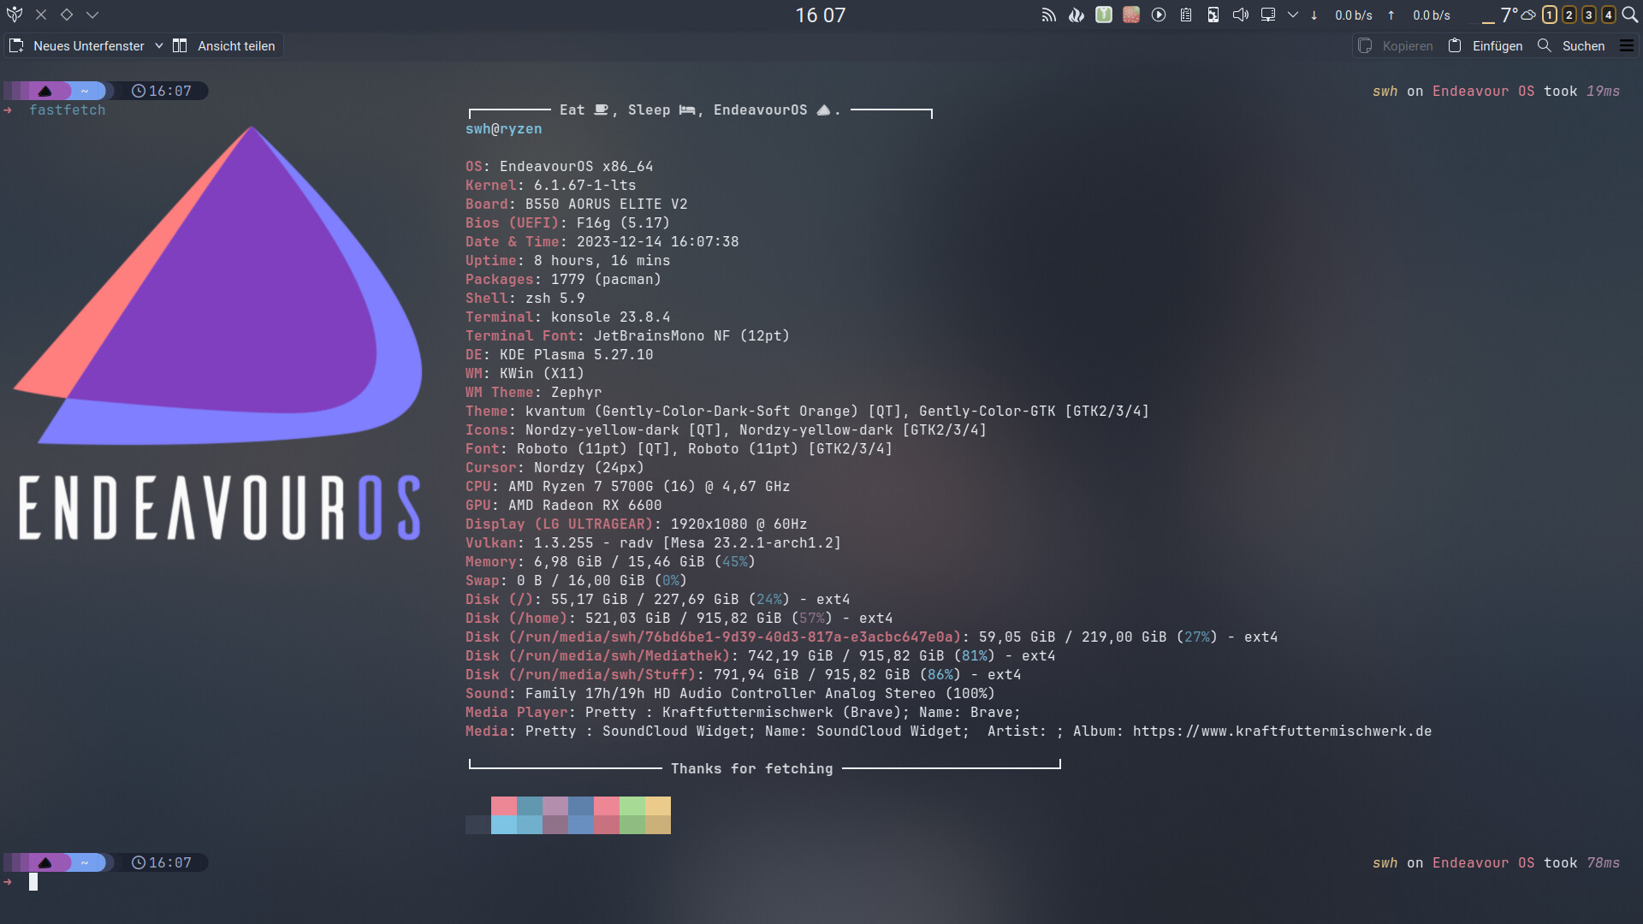Click the KDE Connect phone icon
The image size is (1643, 924).
tap(1213, 15)
